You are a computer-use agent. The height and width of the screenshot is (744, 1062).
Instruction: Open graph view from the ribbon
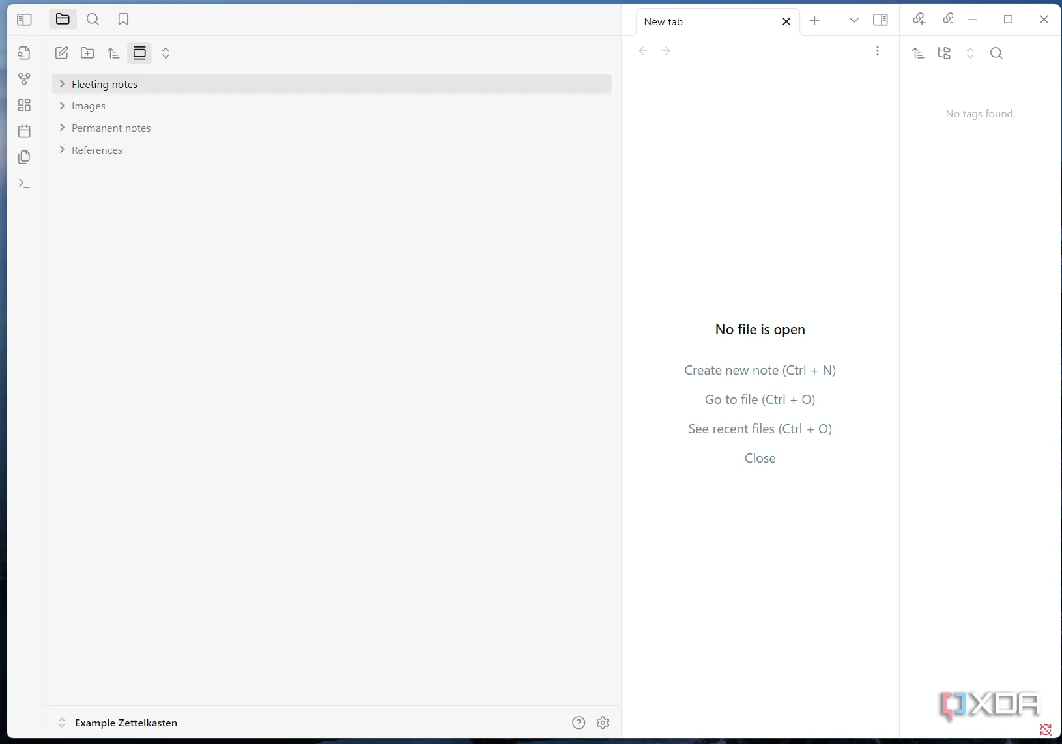tap(24, 79)
